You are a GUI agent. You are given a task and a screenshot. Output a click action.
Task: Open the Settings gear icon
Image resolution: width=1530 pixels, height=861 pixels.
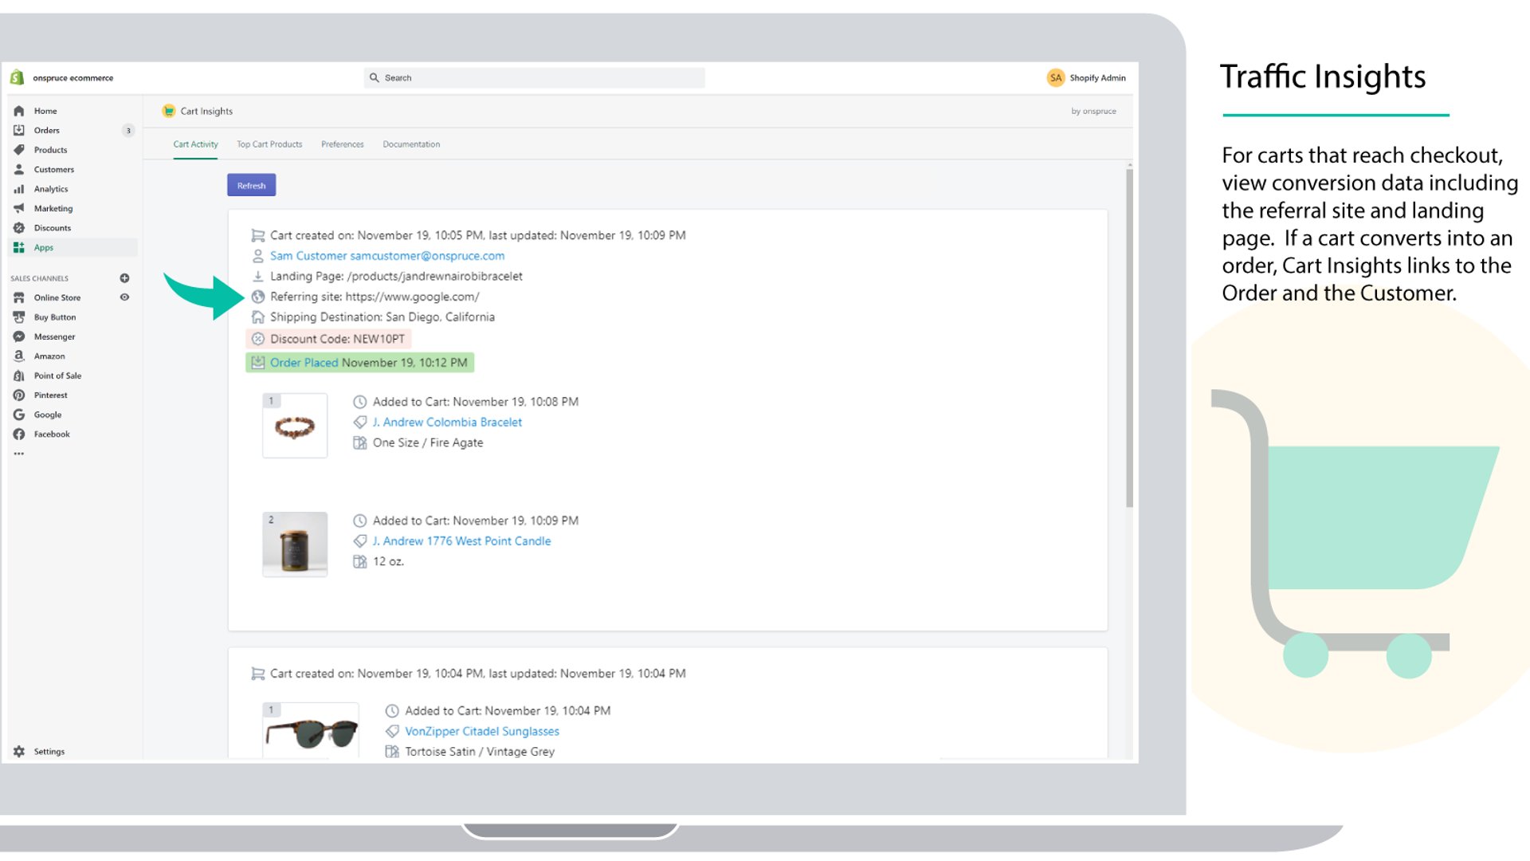point(19,752)
